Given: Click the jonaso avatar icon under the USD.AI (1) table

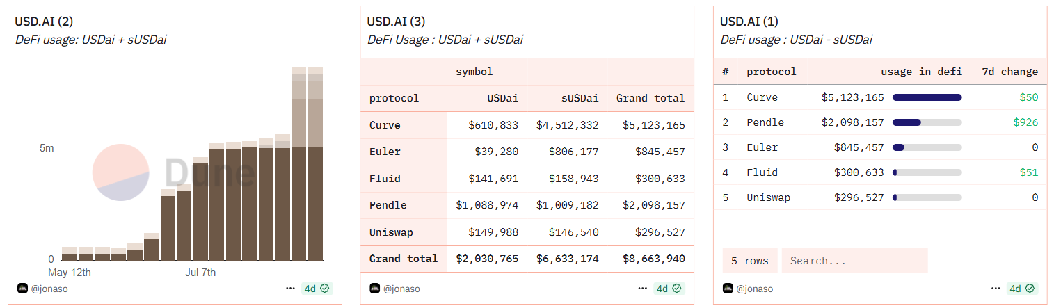Looking at the screenshot, I should tap(728, 289).
